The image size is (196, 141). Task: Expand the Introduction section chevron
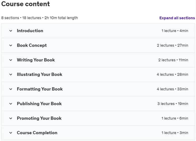coord(11,31)
